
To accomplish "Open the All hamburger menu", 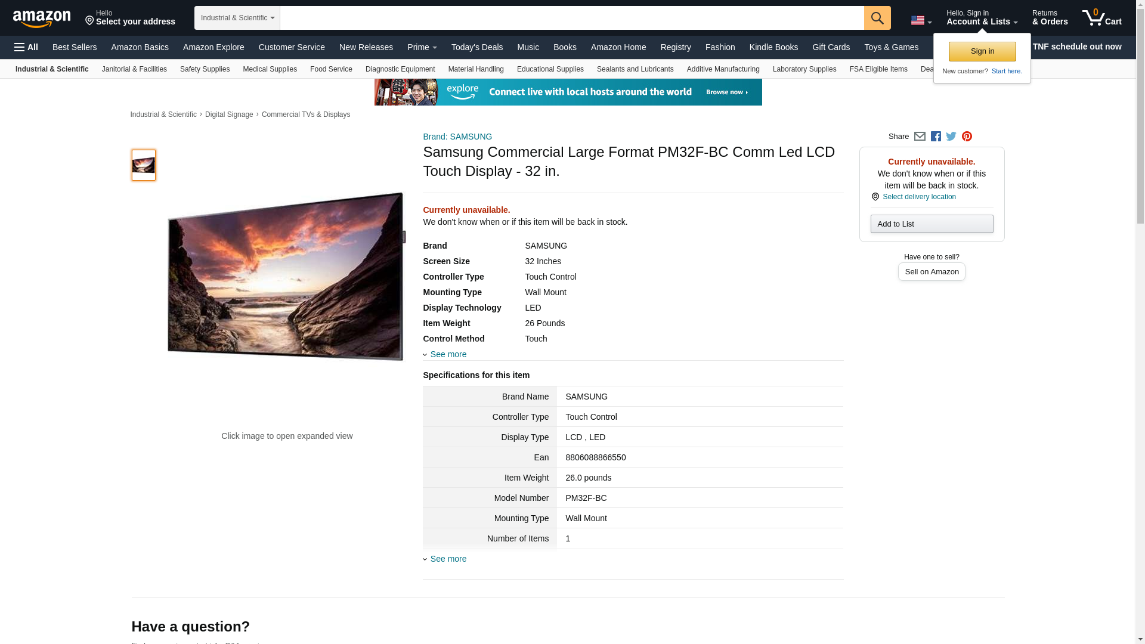I will [x=26, y=47].
